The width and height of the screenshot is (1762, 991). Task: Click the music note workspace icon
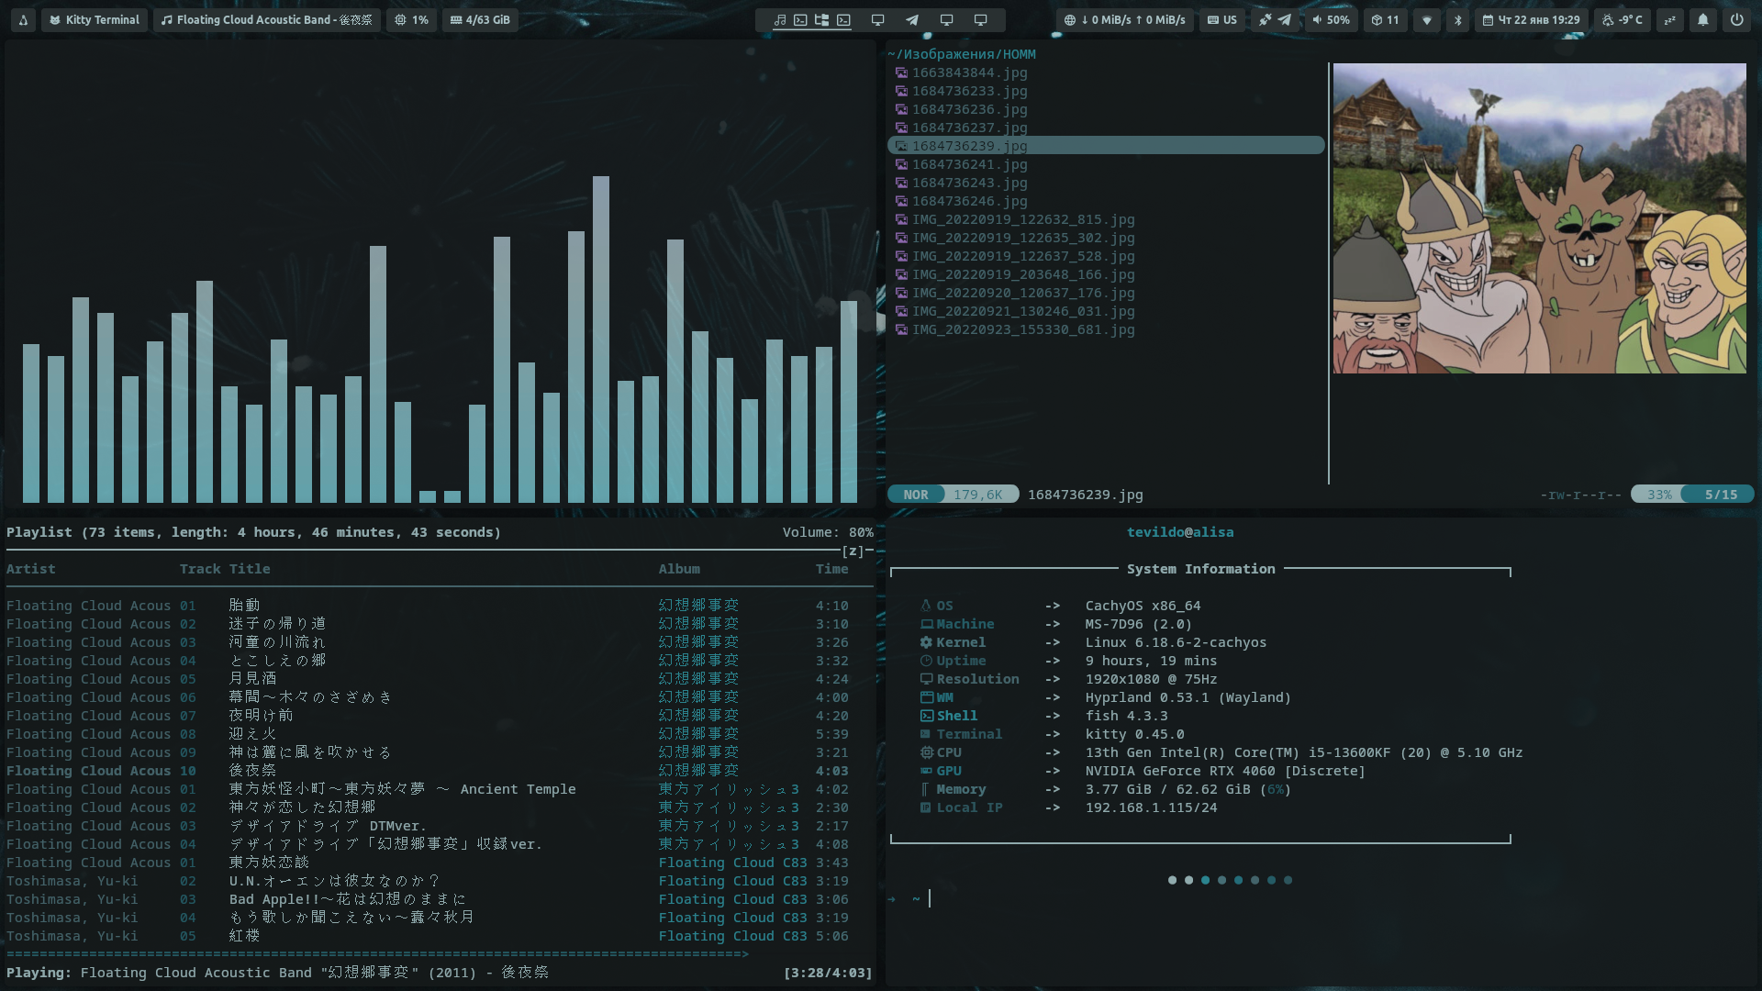click(779, 20)
